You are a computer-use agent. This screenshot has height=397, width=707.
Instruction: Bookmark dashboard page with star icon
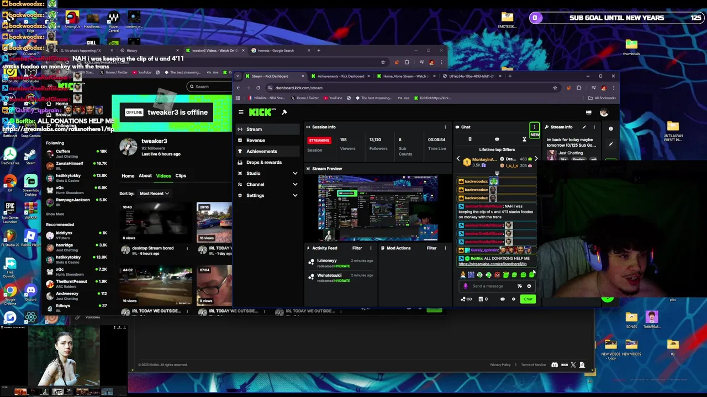click(555, 88)
